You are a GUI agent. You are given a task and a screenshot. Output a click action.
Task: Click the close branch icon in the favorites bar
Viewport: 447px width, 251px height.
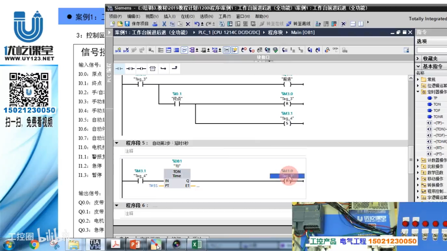tap(175, 69)
